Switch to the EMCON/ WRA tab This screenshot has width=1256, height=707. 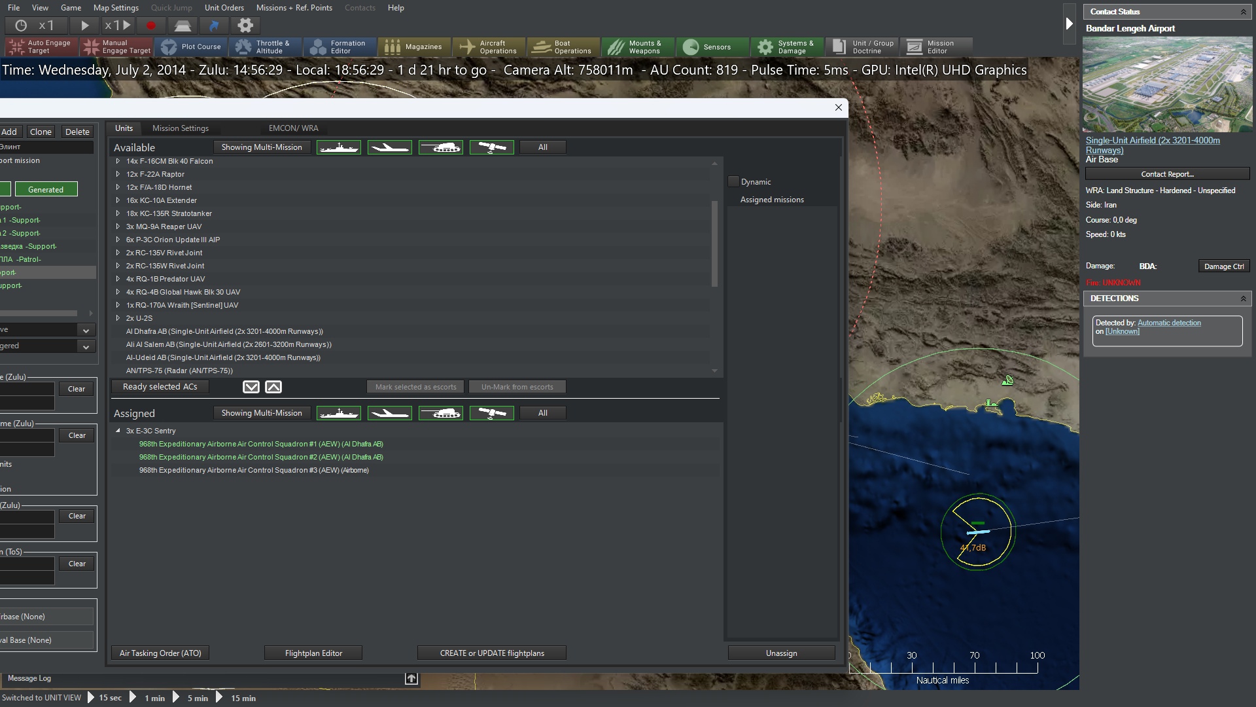294,128
